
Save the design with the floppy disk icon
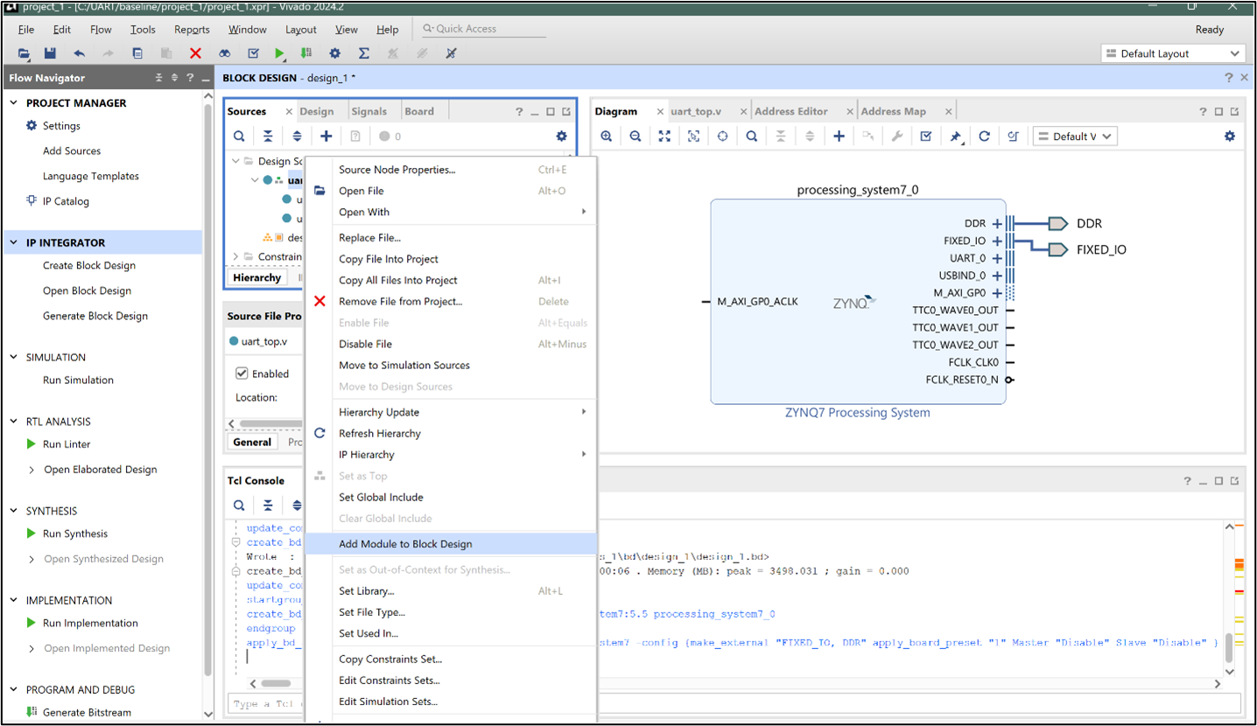[51, 53]
